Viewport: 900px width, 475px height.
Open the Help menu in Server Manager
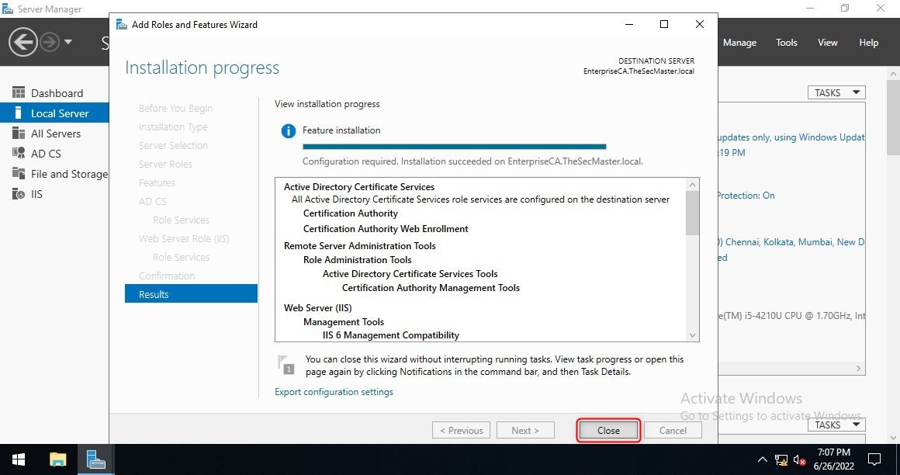tap(868, 43)
